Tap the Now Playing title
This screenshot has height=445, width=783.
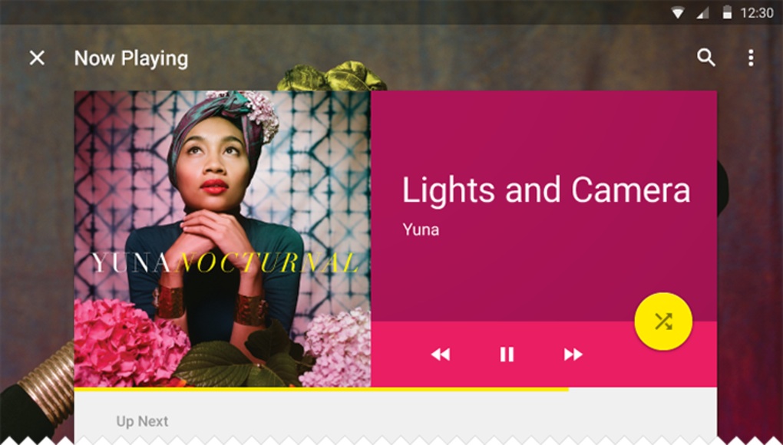(x=131, y=58)
